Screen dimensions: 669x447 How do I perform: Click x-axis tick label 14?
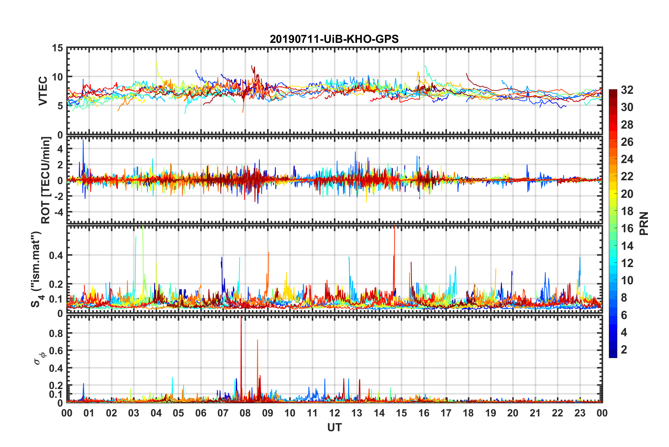coord(379,413)
